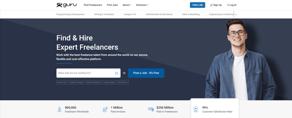Select Writing & Translation category
This screenshot has width=292, height=118.
pos(104,14)
